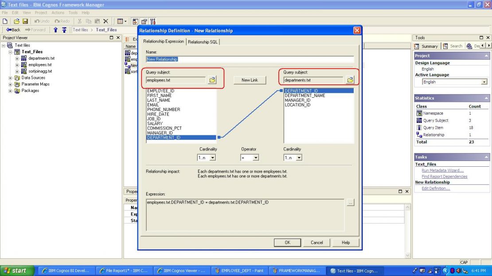Click the Undo toolbar button

click(42, 21)
